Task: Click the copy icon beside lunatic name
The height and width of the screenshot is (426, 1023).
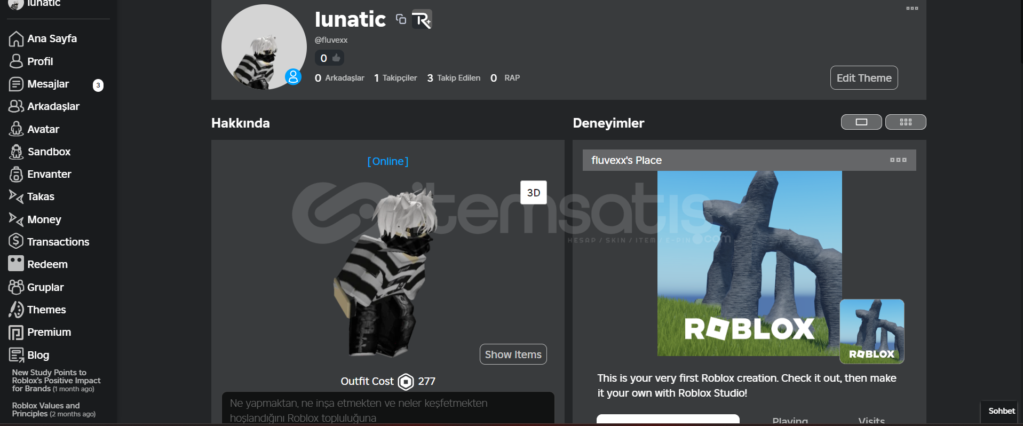Action: point(401,20)
